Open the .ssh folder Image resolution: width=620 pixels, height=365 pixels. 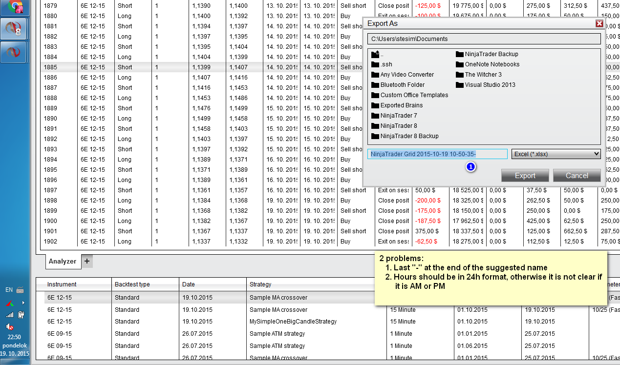pos(382,64)
